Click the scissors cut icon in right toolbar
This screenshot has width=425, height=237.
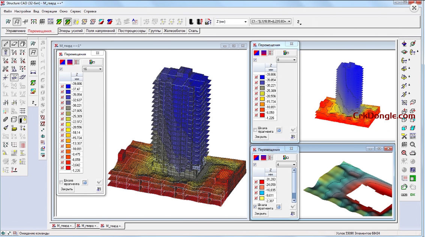tap(404, 136)
